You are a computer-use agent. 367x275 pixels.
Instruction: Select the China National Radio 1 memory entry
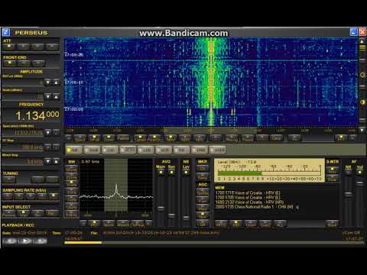point(254,207)
